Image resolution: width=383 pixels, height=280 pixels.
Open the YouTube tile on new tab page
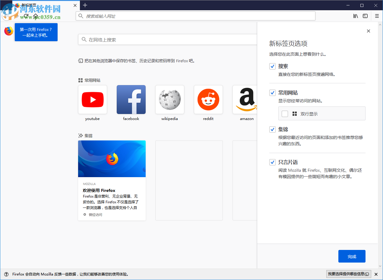click(92, 100)
